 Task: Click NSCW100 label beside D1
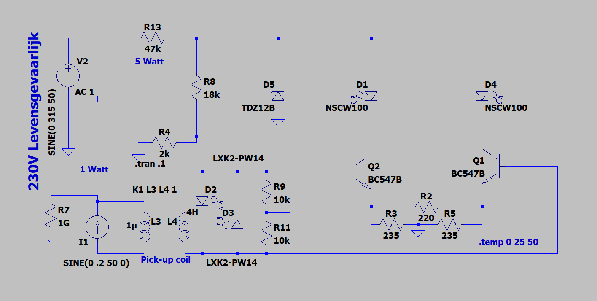[347, 108]
